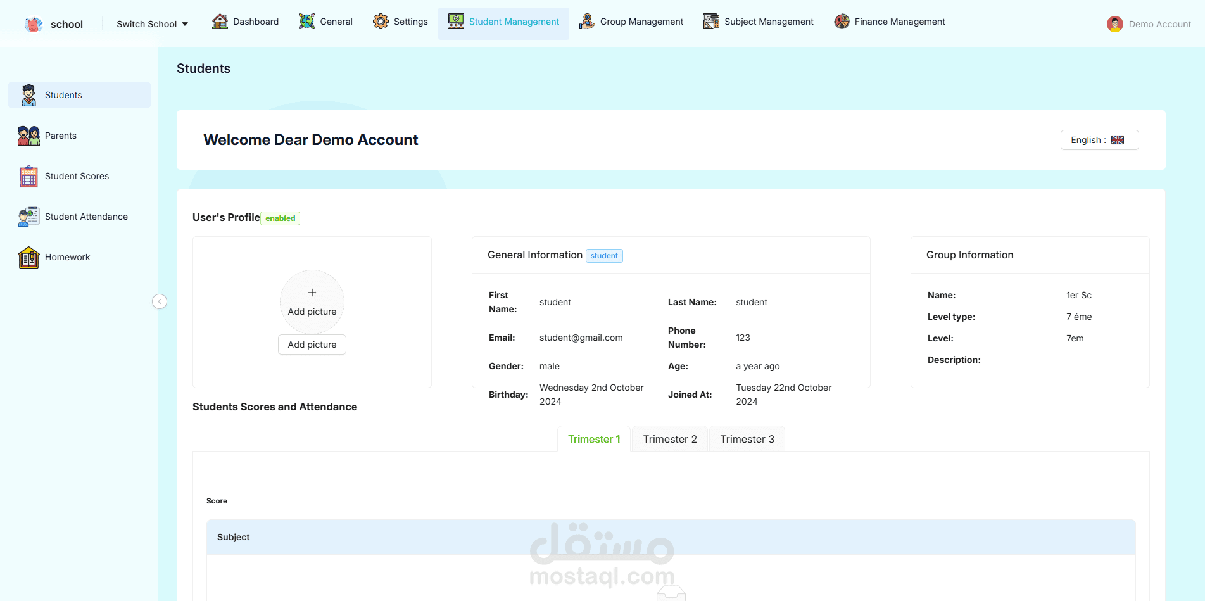The image size is (1205, 601).
Task: Click the level type 7 éme
Action: 1079,317
